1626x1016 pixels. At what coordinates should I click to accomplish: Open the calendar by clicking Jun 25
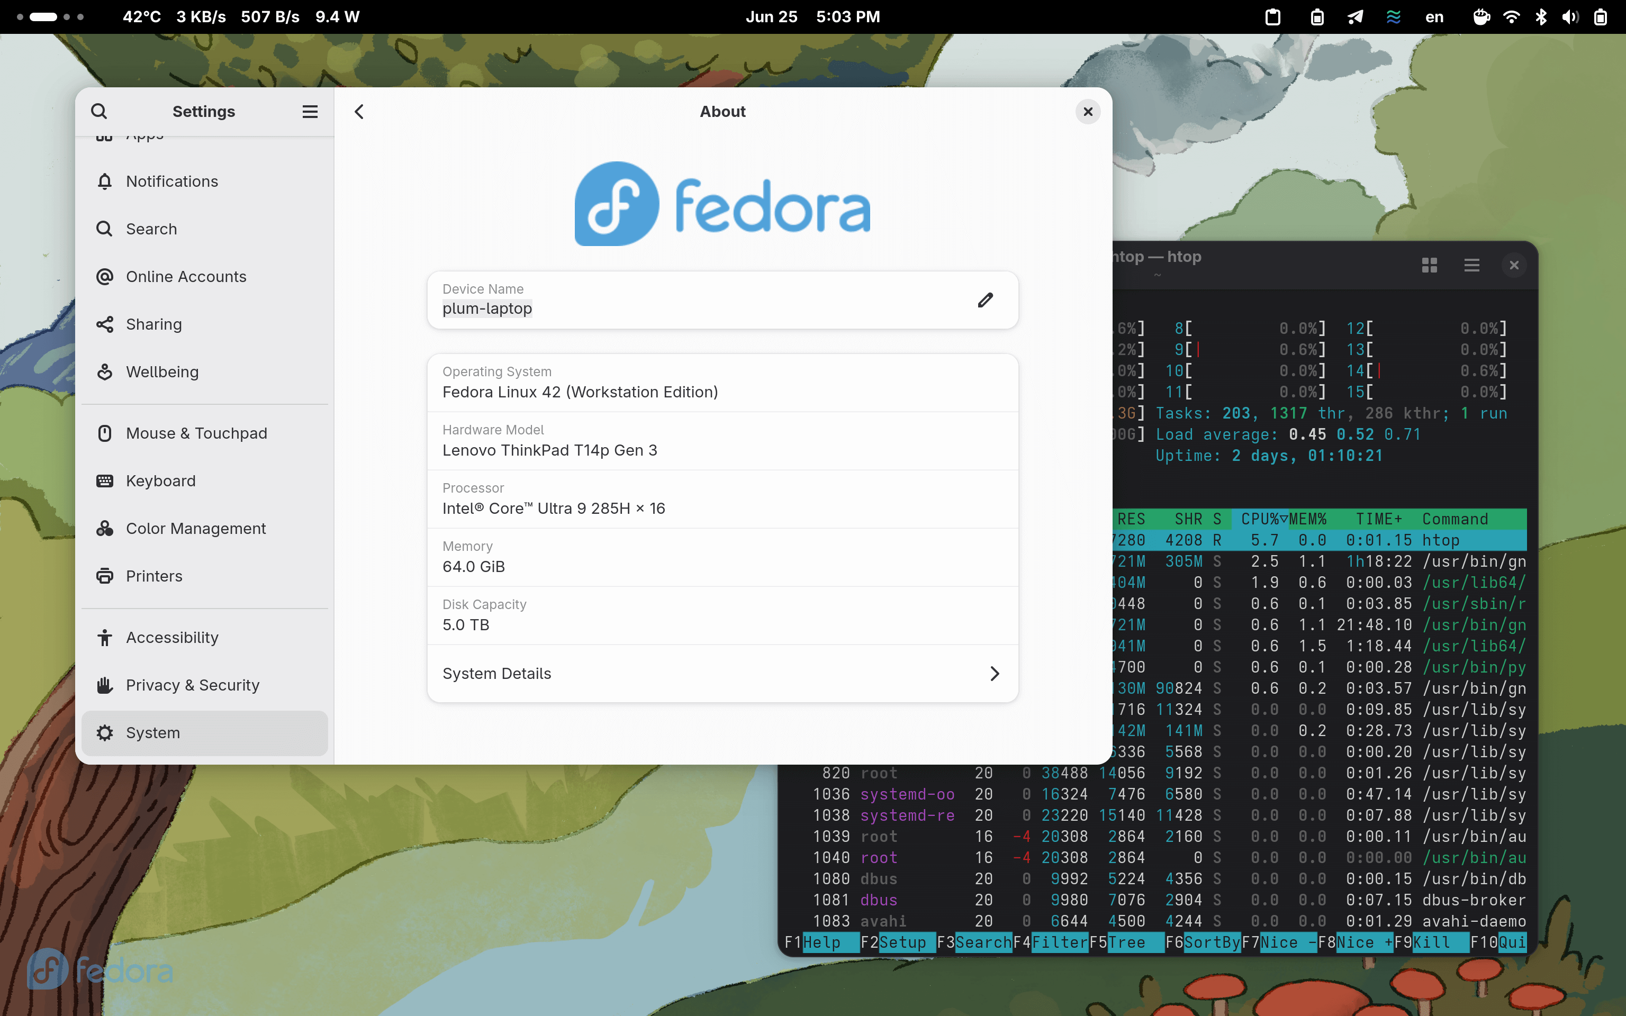click(771, 17)
